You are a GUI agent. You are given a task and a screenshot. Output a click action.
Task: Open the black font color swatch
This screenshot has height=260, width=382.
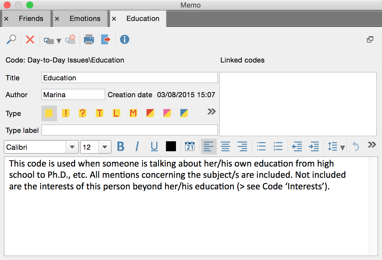[x=171, y=147]
